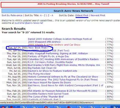Screen dimensions: 120x108
Task: Open Fantasy of Flight Fly-In, a Huge Day
Action: pos(49,56)
